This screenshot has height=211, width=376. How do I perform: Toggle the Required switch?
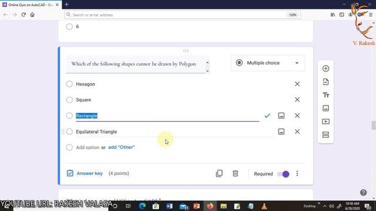(x=283, y=174)
